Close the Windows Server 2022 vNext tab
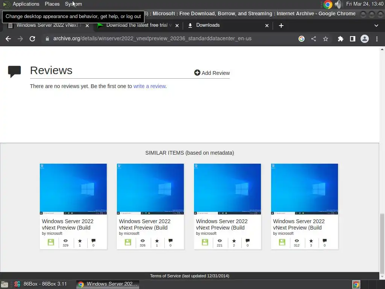This screenshot has height=289, width=385. point(87,26)
